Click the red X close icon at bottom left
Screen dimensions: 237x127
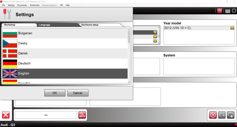coord(6,115)
